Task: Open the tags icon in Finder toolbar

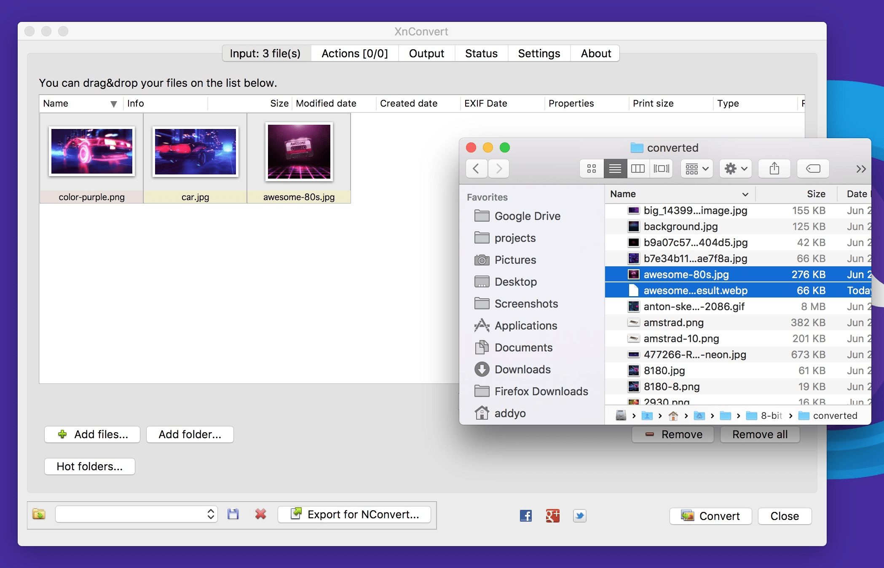Action: coord(813,169)
